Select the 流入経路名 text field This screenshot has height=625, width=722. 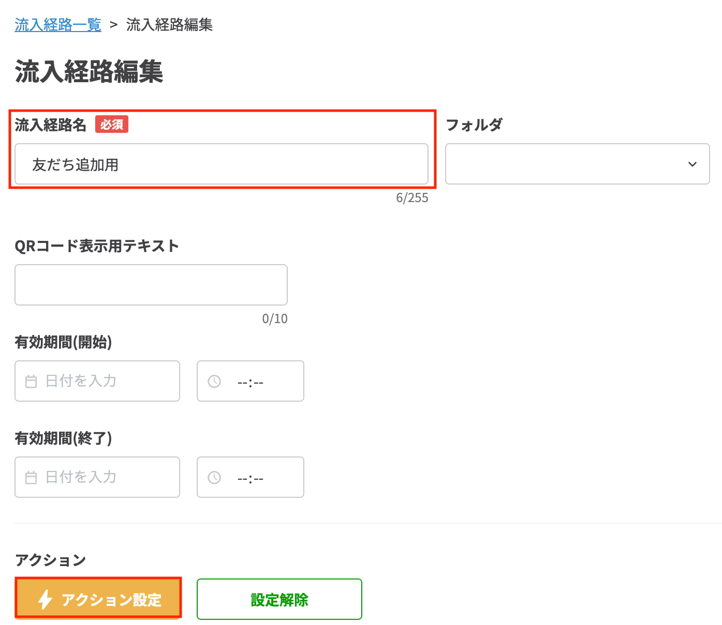(x=222, y=164)
